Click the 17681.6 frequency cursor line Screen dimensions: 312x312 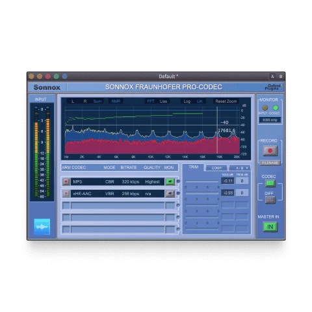click(x=217, y=130)
